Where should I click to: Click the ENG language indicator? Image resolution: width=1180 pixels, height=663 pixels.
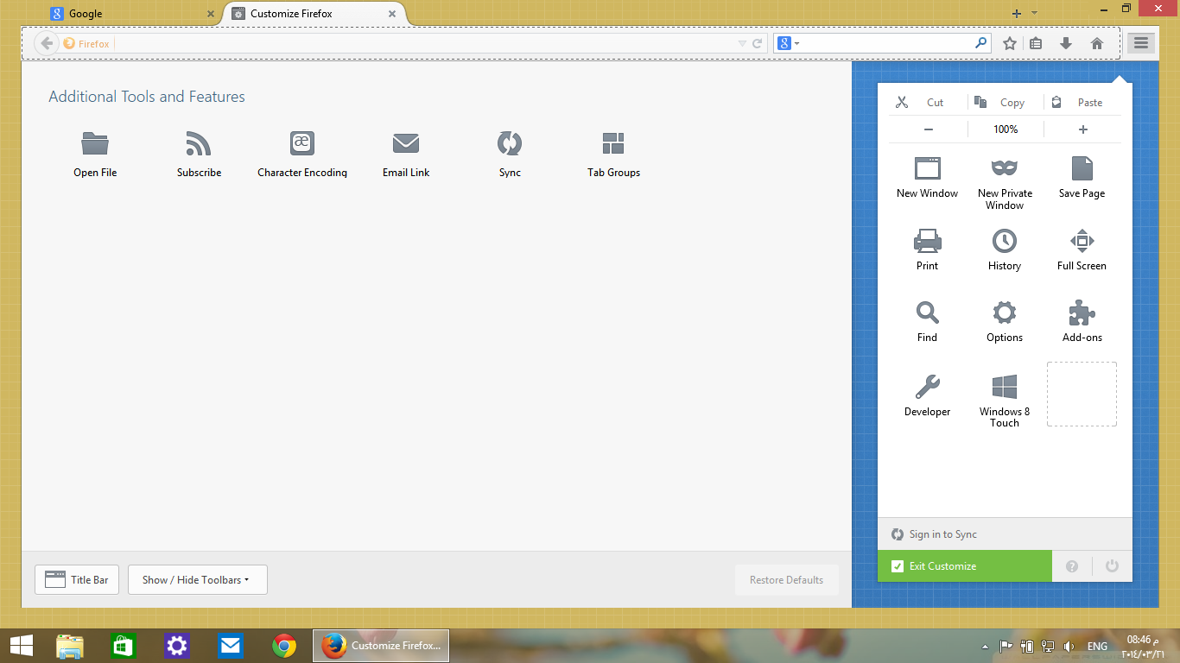coord(1097,647)
